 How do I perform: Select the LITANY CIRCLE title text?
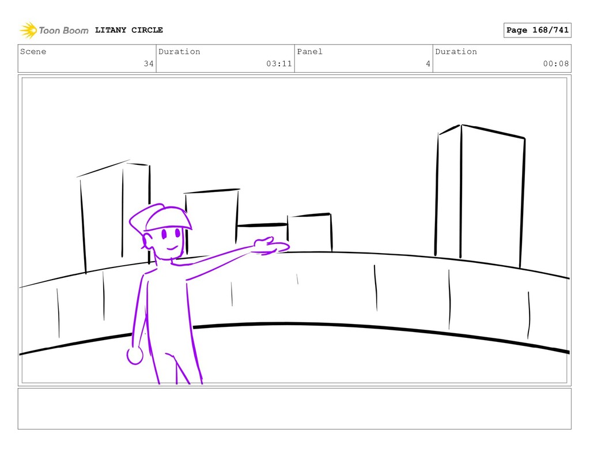128,30
